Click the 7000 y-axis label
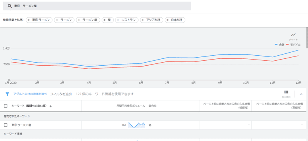 pyautogui.click(x=7, y=64)
